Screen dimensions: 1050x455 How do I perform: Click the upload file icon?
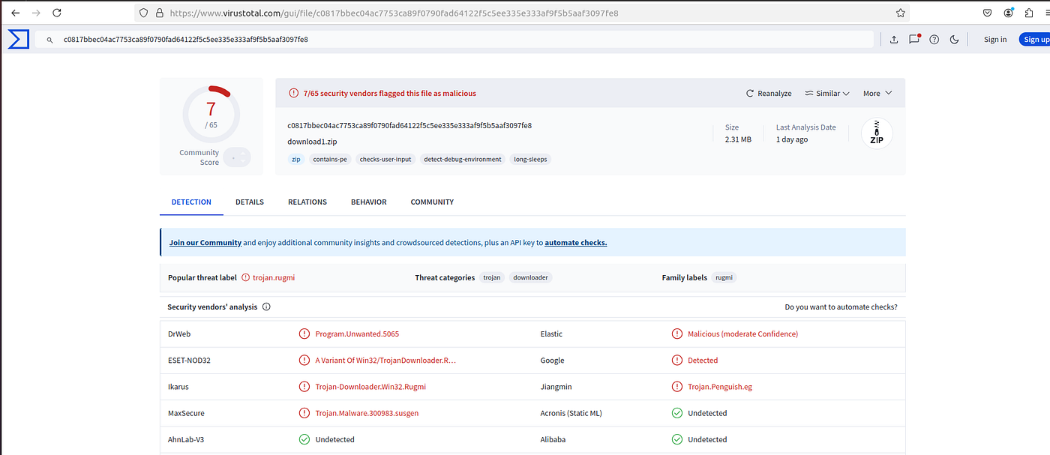(x=894, y=40)
